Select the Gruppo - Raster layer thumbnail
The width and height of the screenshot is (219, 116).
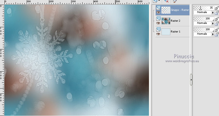click(x=166, y=10)
